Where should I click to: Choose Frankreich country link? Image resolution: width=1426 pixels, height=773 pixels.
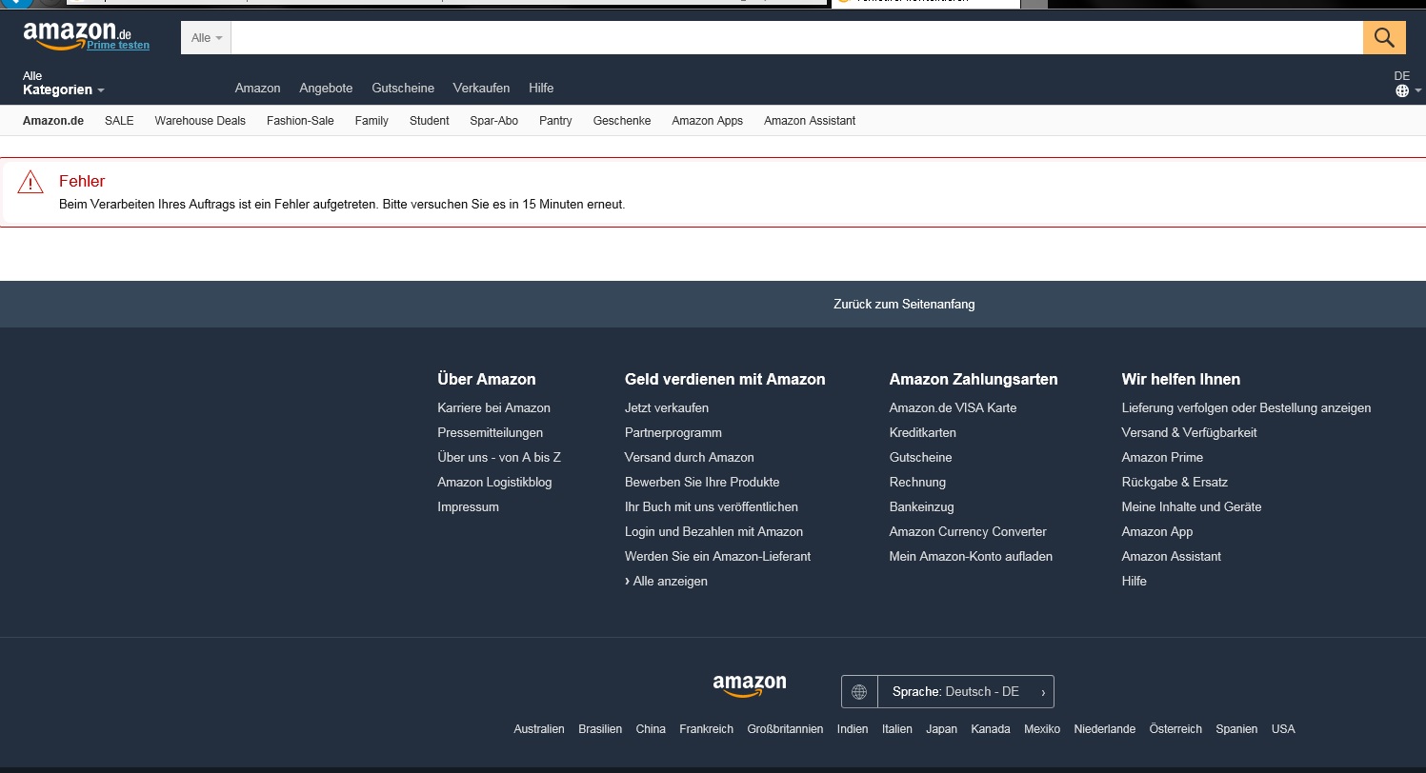(x=706, y=729)
